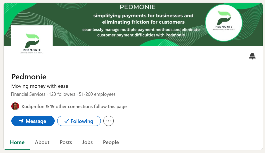Click the green underline indicator beneath Home
This screenshot has width=265, height=153.
(x=17, y=149)
